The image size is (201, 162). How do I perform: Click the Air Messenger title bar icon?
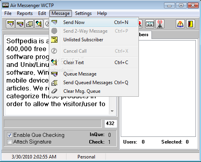(6, 5)
